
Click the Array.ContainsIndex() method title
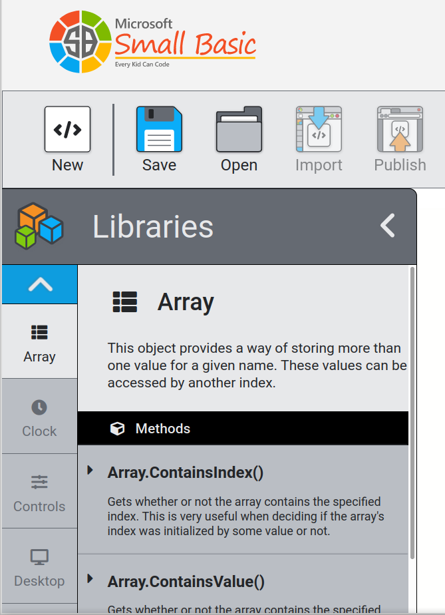point(186,473)
